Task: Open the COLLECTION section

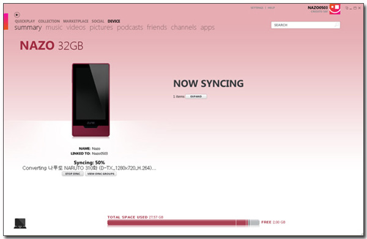Action: tap(49, 21)
